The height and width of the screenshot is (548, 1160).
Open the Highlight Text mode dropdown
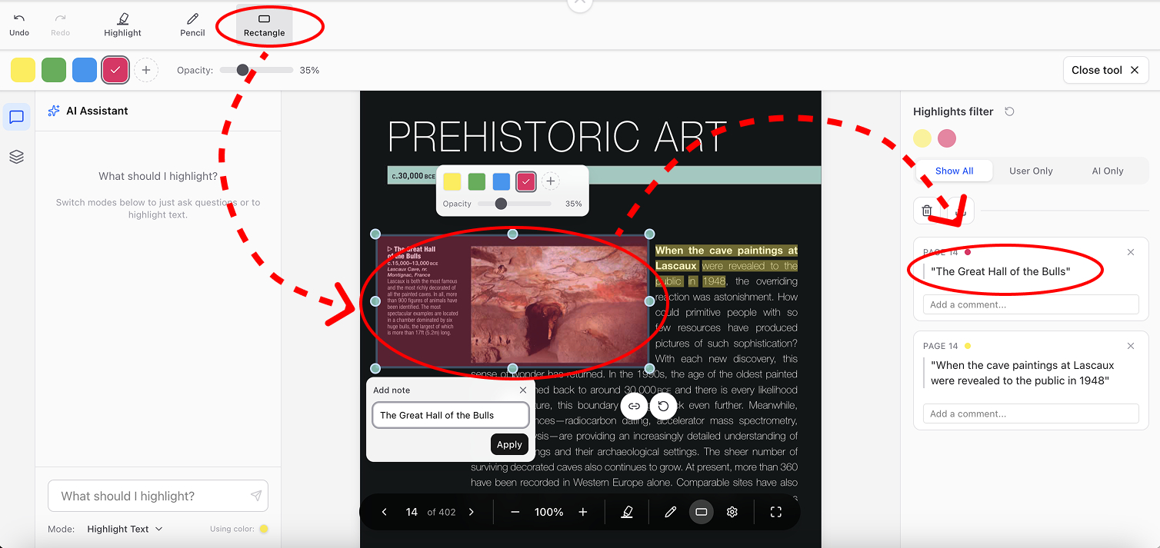click(x=125, y=529)
